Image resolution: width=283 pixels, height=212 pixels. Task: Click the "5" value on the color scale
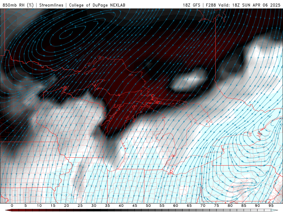pos(25,206)
